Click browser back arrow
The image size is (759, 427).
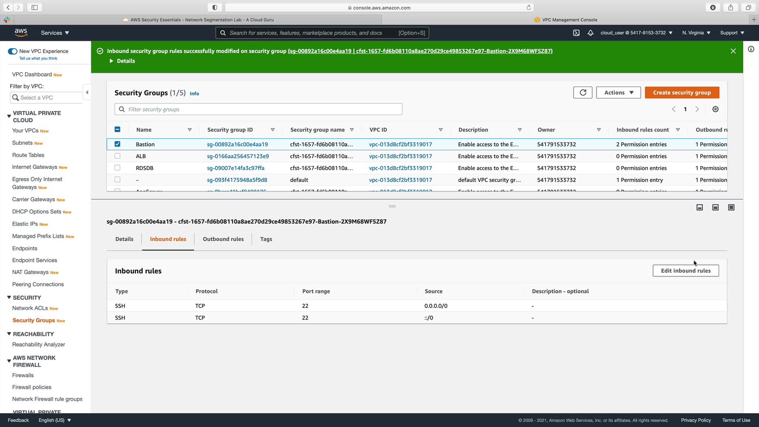click(8, 7)
